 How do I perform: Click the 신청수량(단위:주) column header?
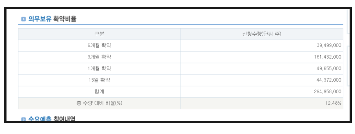pyautogui.click(x=262, y=34)
